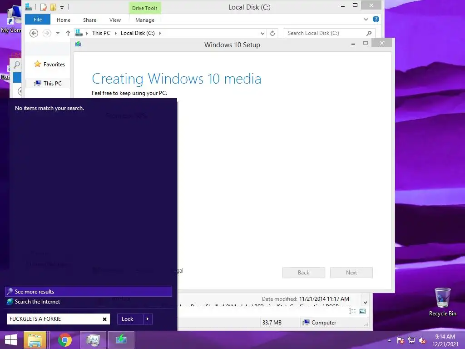The image size is (465, 349).
Task: Open the Home ribbon tab
Action: coord(64,20)
